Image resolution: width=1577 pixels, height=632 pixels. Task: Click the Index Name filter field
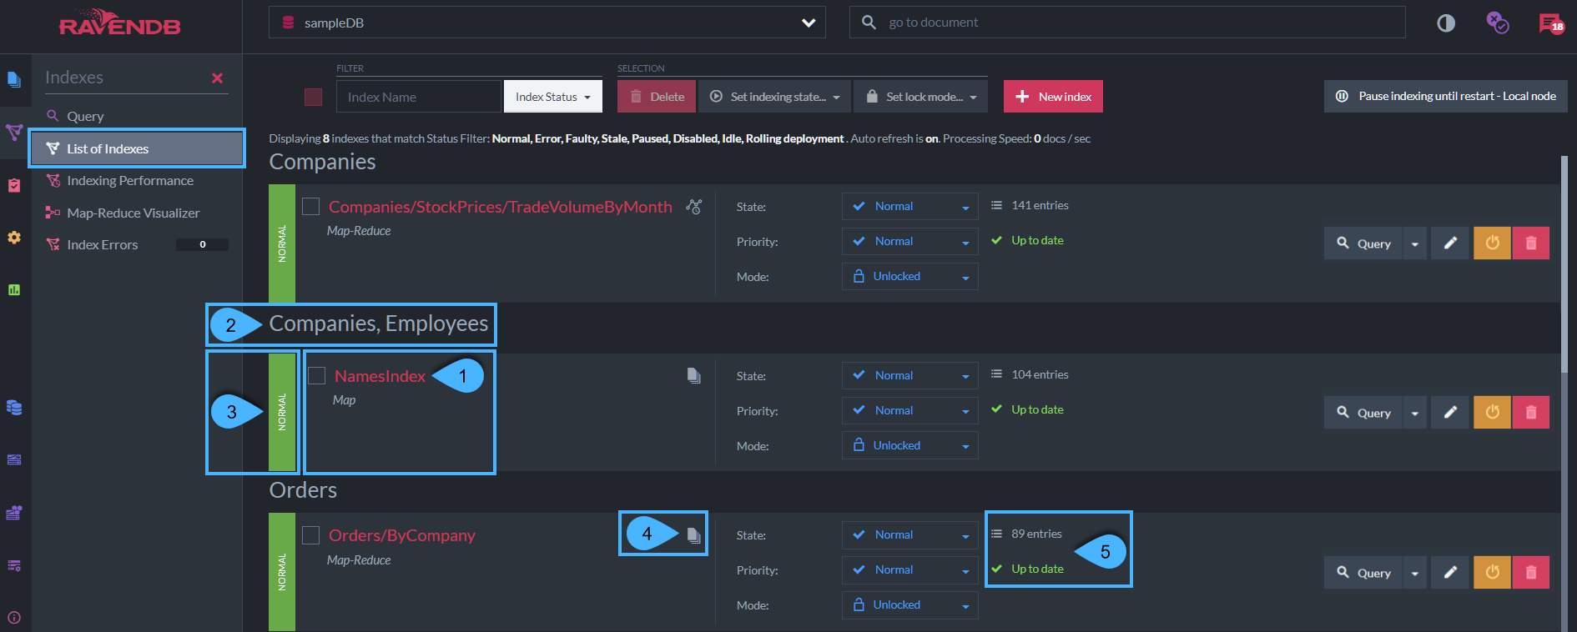[419, 97]
